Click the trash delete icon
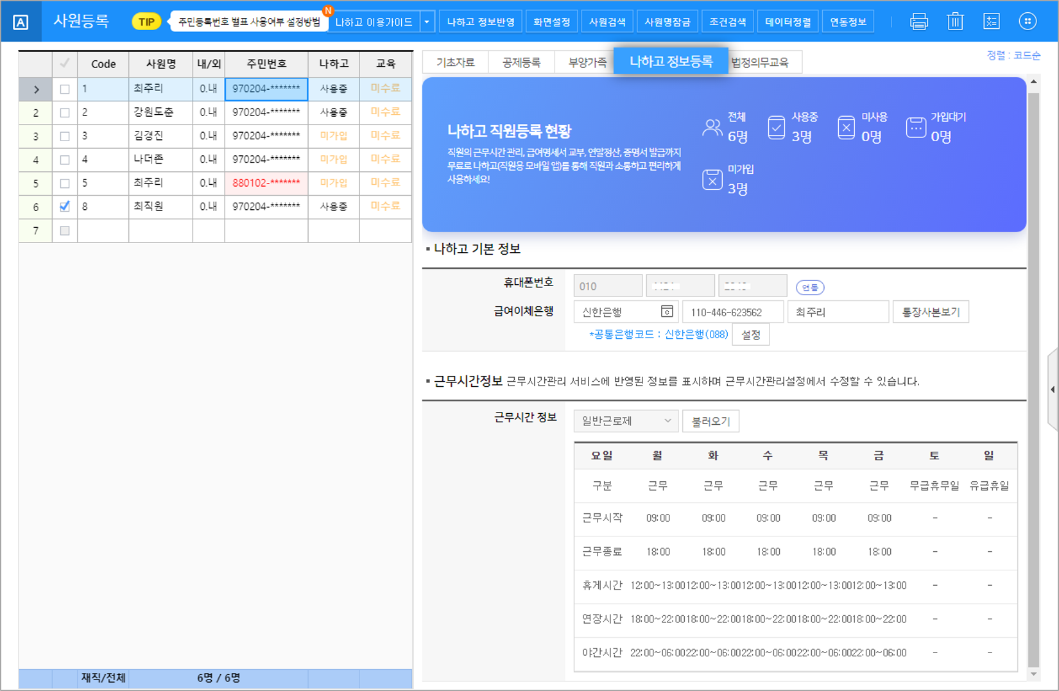 point(955,22)
